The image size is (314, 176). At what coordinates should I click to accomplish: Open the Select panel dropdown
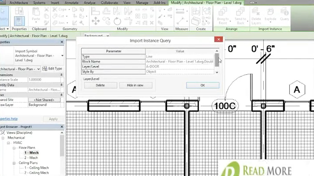point(8,29)
